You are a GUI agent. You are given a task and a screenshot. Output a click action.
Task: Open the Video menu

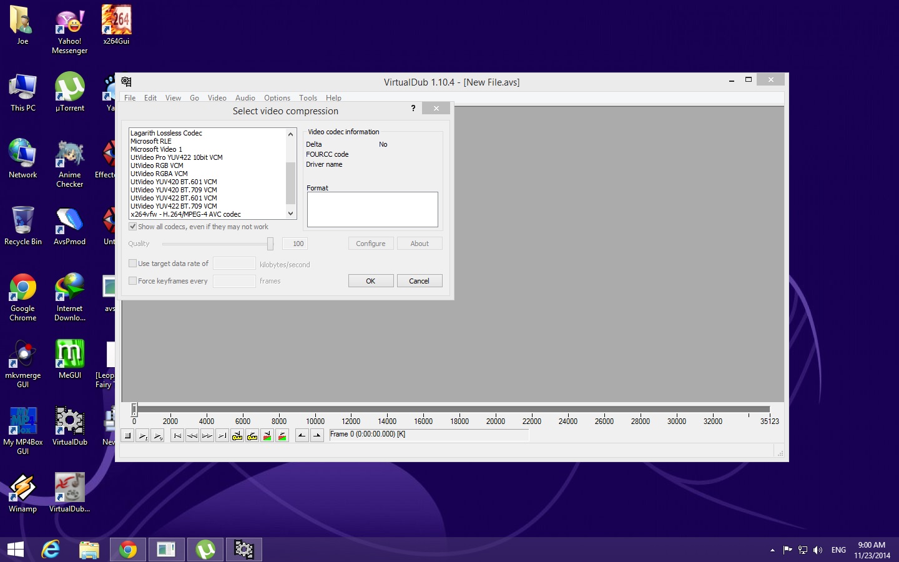click(x=217, y=98)
